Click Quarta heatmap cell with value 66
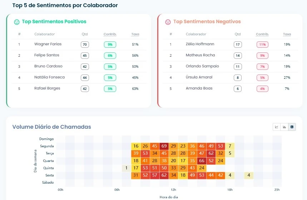Image resolution: width=307 pixels, height=200 pixels. point(202,161)
